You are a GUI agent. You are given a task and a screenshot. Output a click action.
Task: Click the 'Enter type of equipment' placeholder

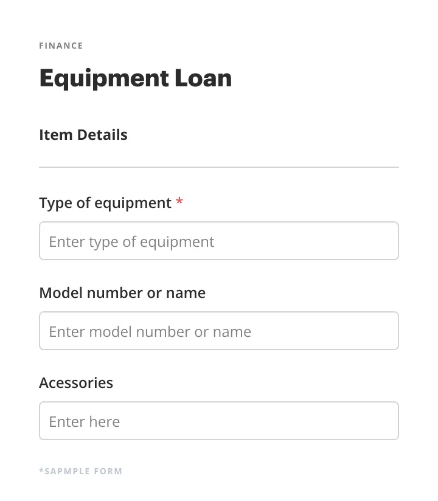(x=131, y=242)
